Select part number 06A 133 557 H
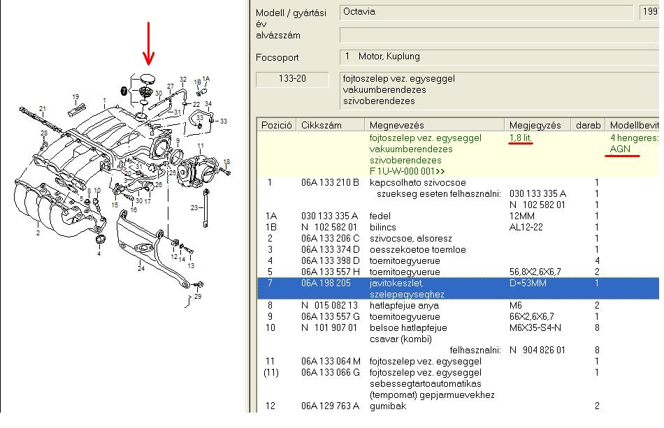This screenshot has width=664, height=428. [x=331, y=272]
